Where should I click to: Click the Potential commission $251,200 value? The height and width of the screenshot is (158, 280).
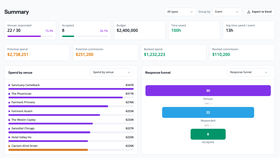coord(85,54)
